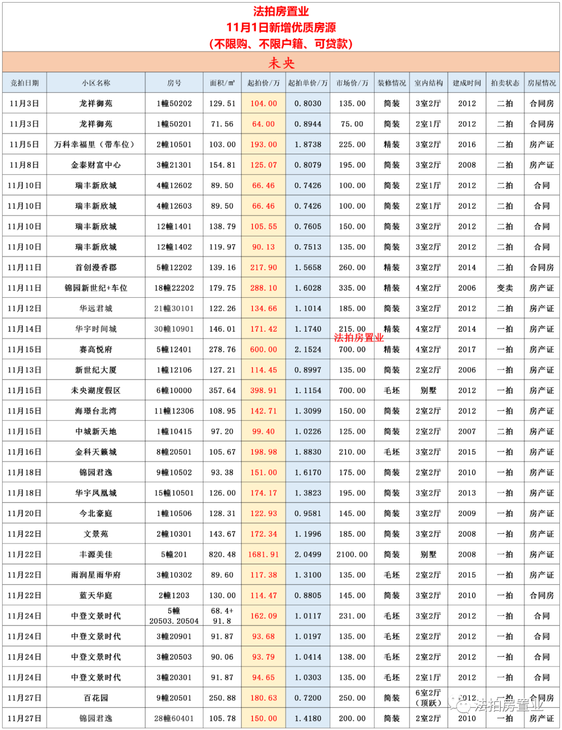Select 海璟台北湾 cell
Screen dimensions: 562x730
tap(96, 411)
